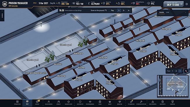The height and width of the screenshot is (107, 190).
Task: Open the Health heart icon
Action: [120, 101]
